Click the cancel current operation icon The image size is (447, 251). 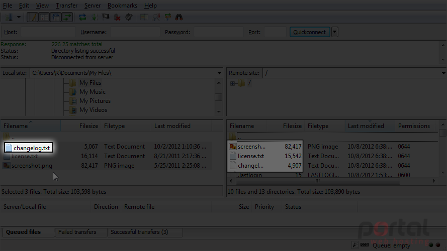[x=106, y=18]
